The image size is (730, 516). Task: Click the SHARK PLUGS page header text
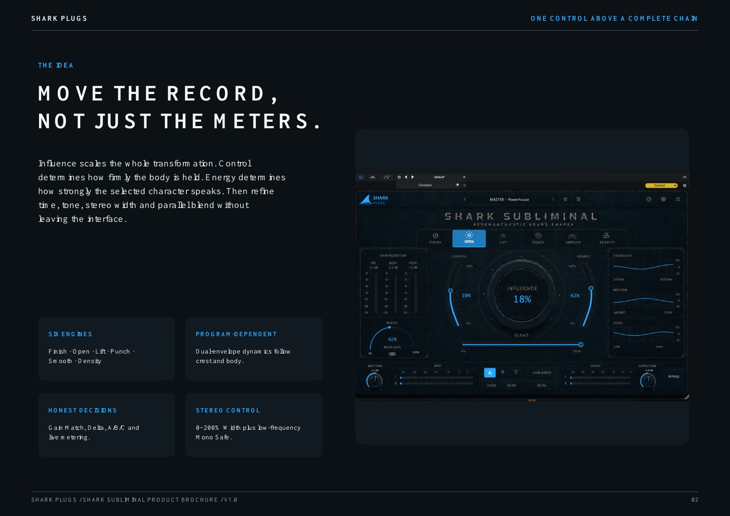click(x=59, y=19)
